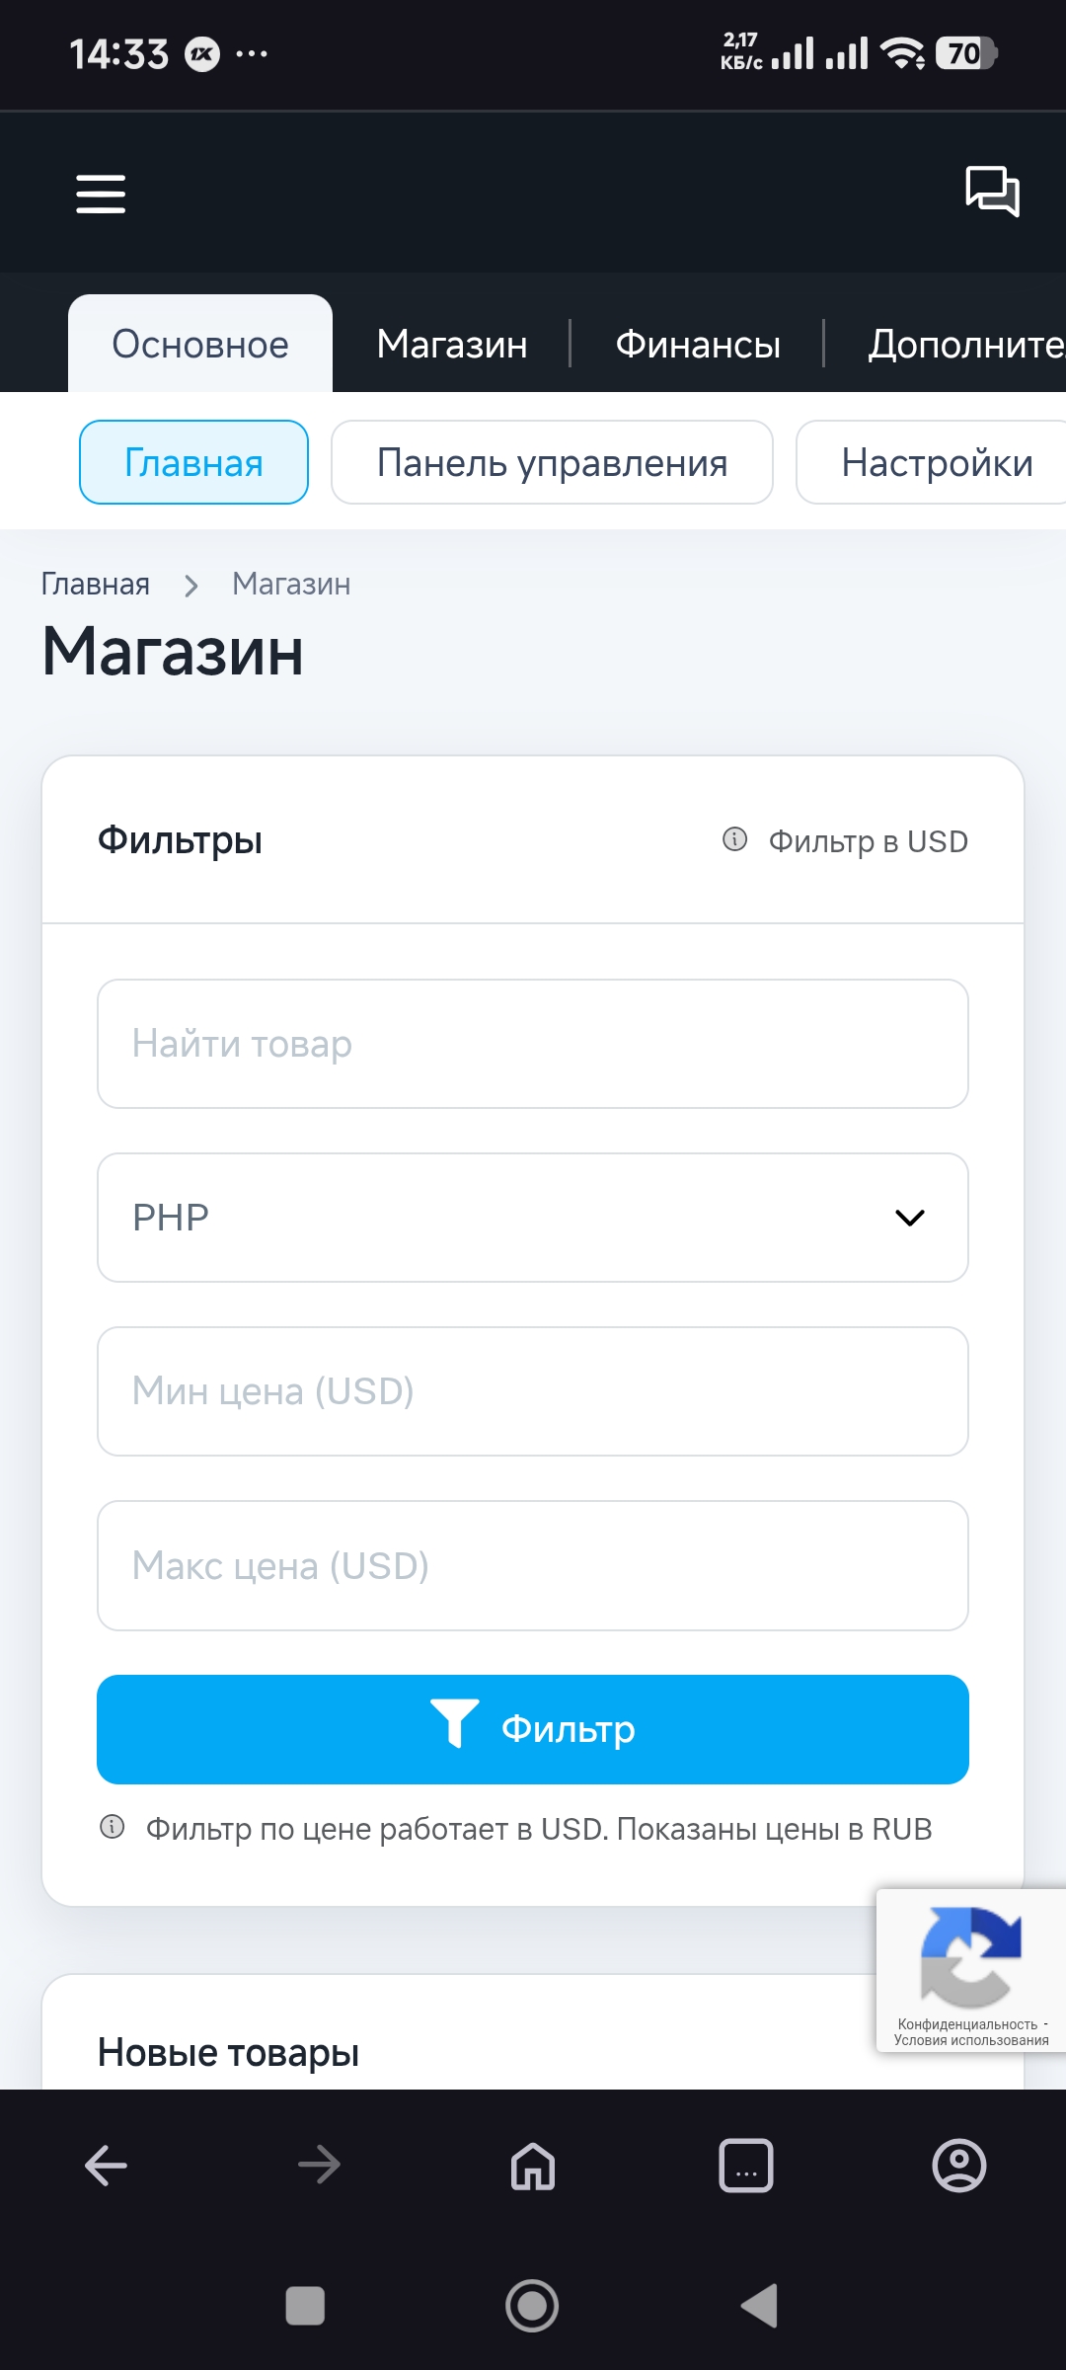Screen dimensions: 1066x2370
Task: Open the chat messages icon
Action: 992,191
